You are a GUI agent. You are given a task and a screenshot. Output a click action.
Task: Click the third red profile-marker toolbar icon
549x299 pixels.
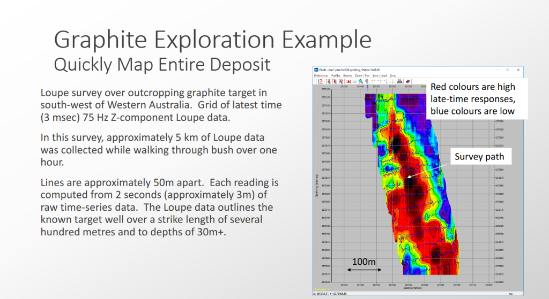point(341,81)
